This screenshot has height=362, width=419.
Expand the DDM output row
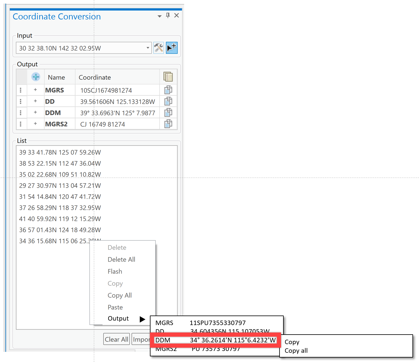(35, 112)
